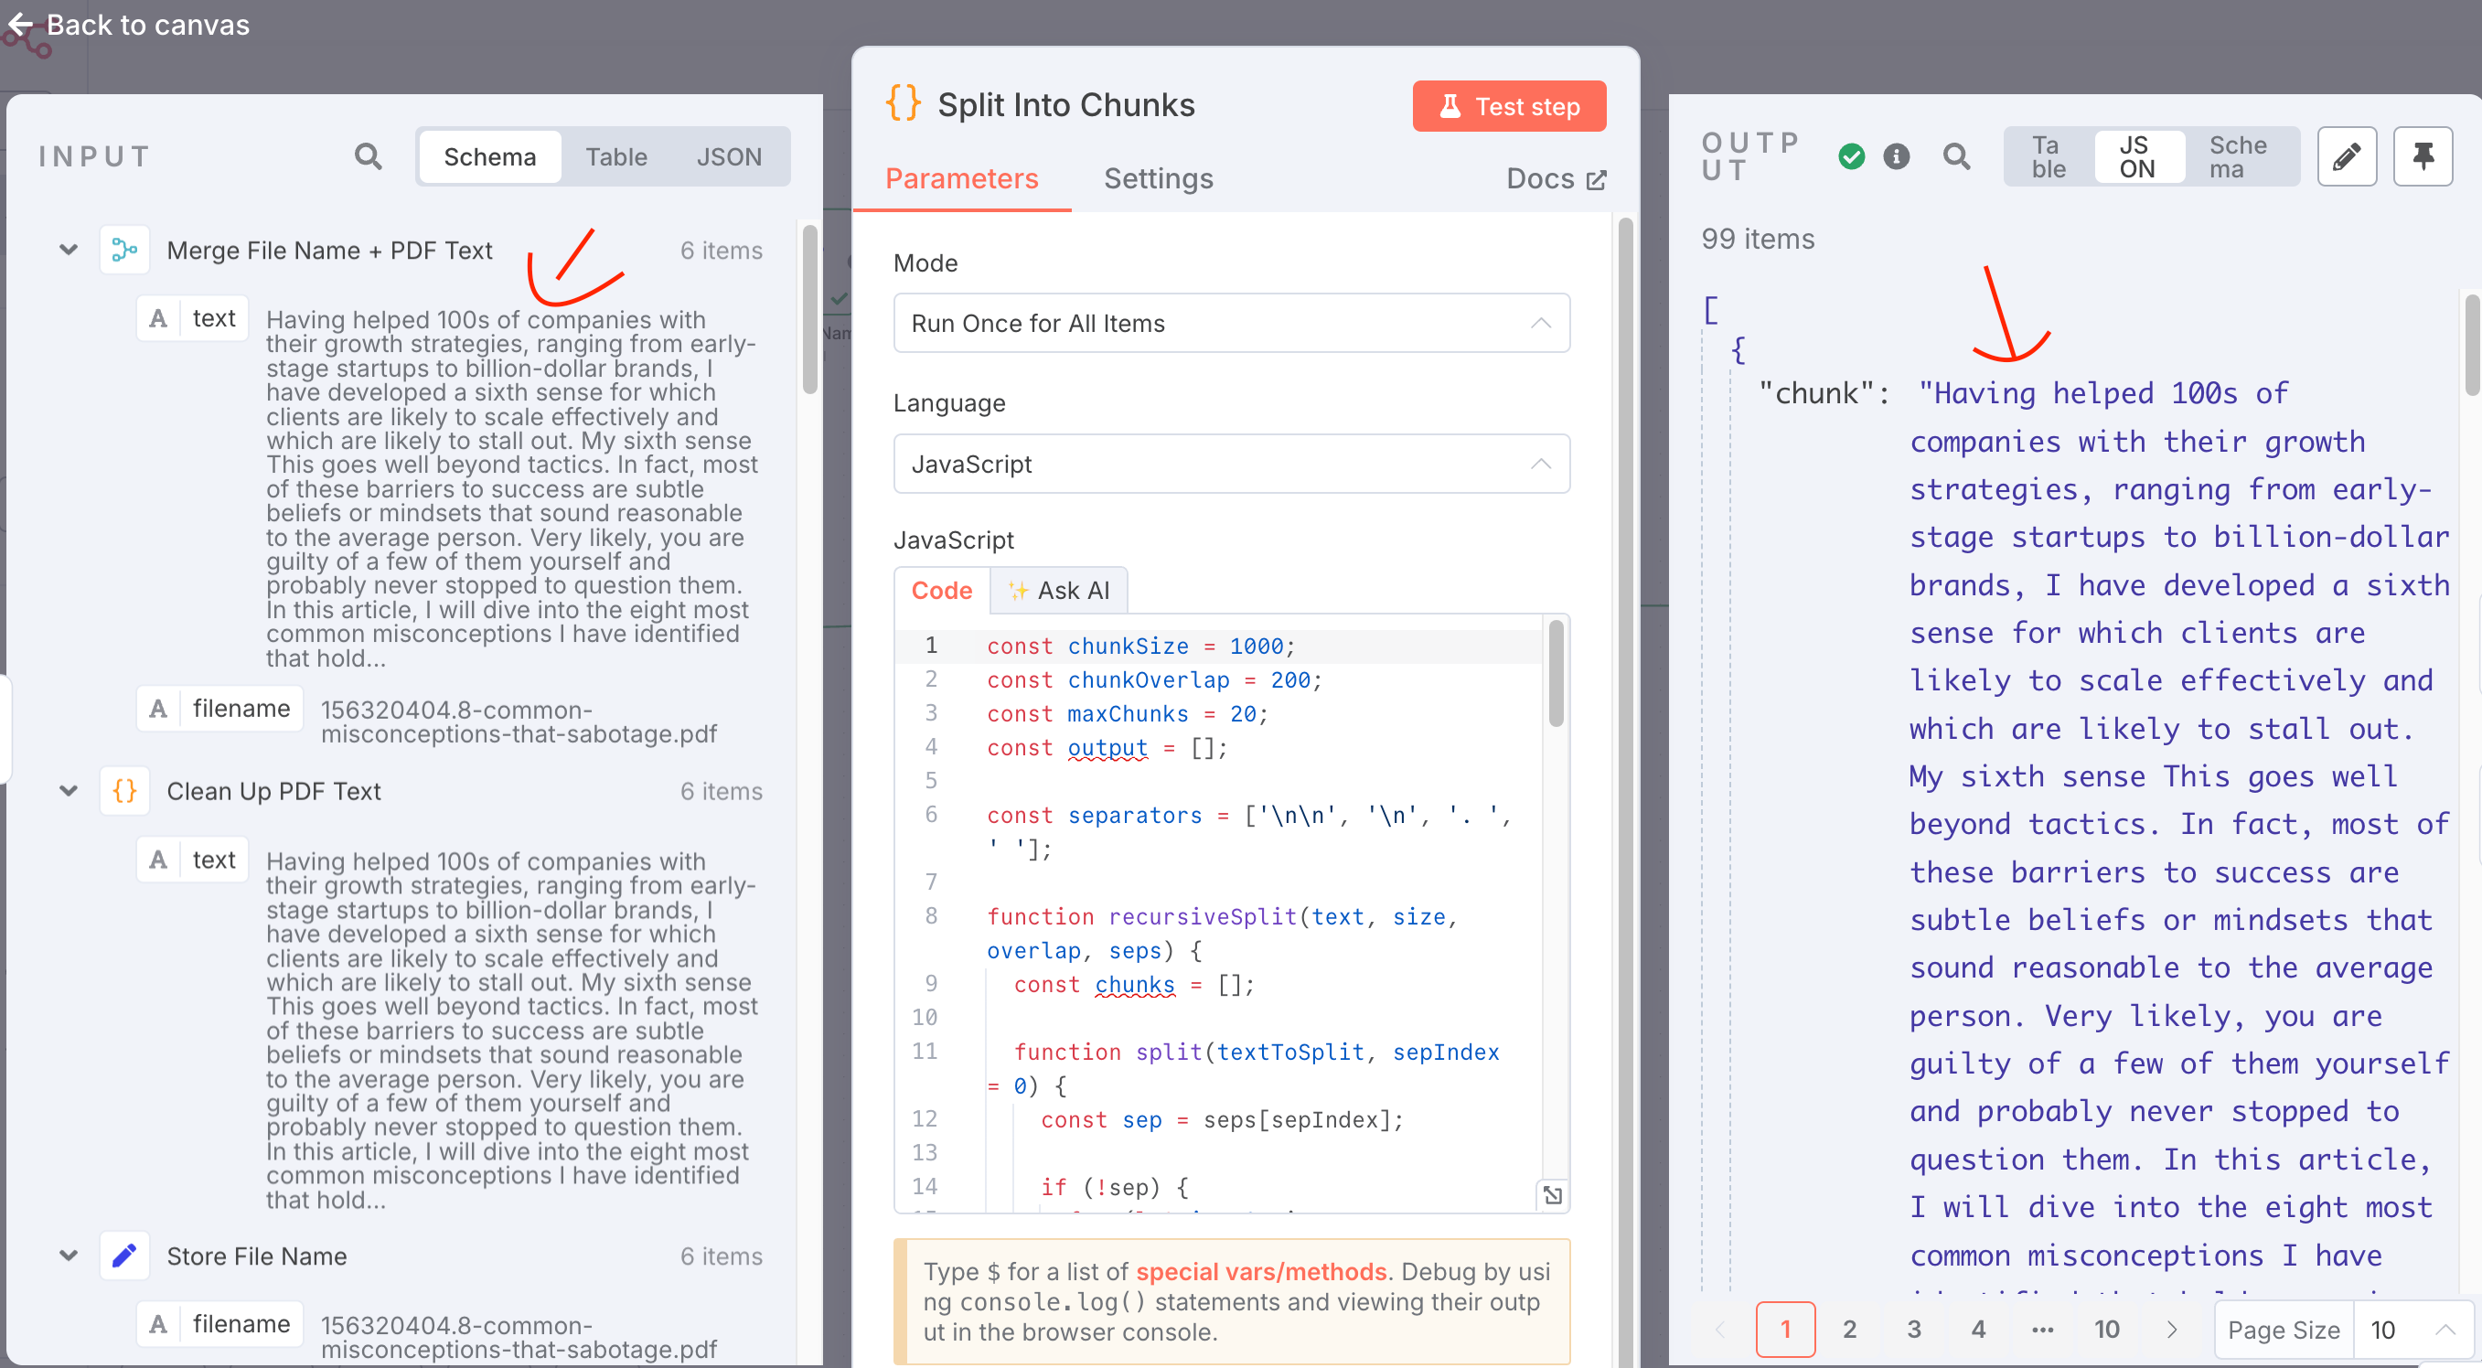The width and height of the screenshot is (2482, 1368).
Task: Click code line with chunkOverlap = 200
Action: tap(1154, 680)
